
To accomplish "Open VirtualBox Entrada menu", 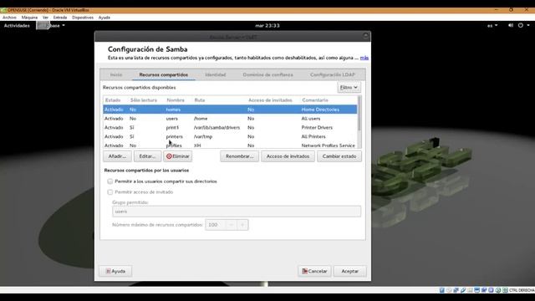I will click(60, 18).
